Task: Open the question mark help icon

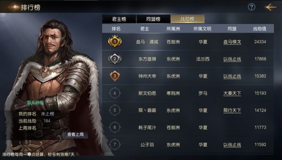Action: 251,7
